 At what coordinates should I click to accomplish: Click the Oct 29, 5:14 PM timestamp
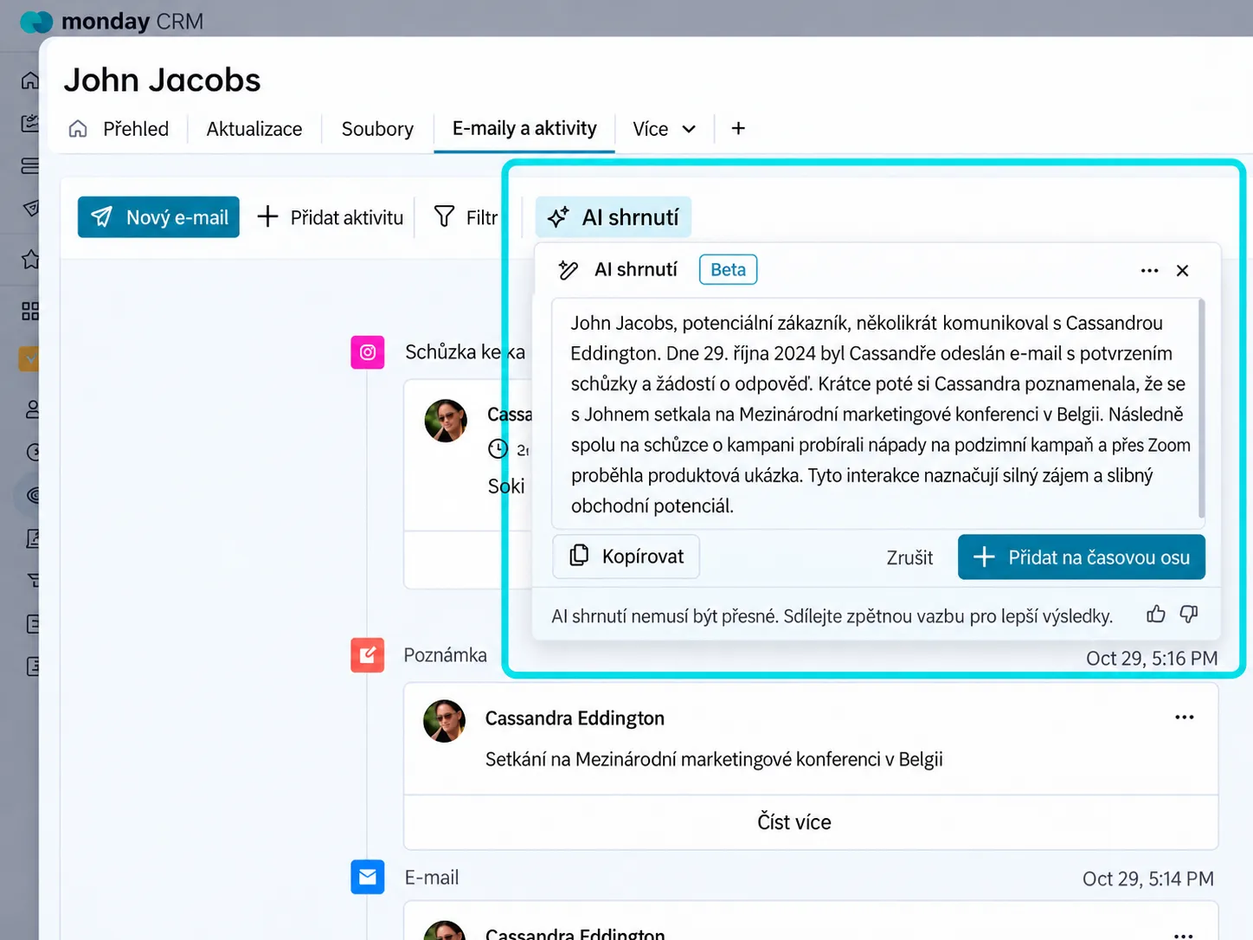(1147, 879)
